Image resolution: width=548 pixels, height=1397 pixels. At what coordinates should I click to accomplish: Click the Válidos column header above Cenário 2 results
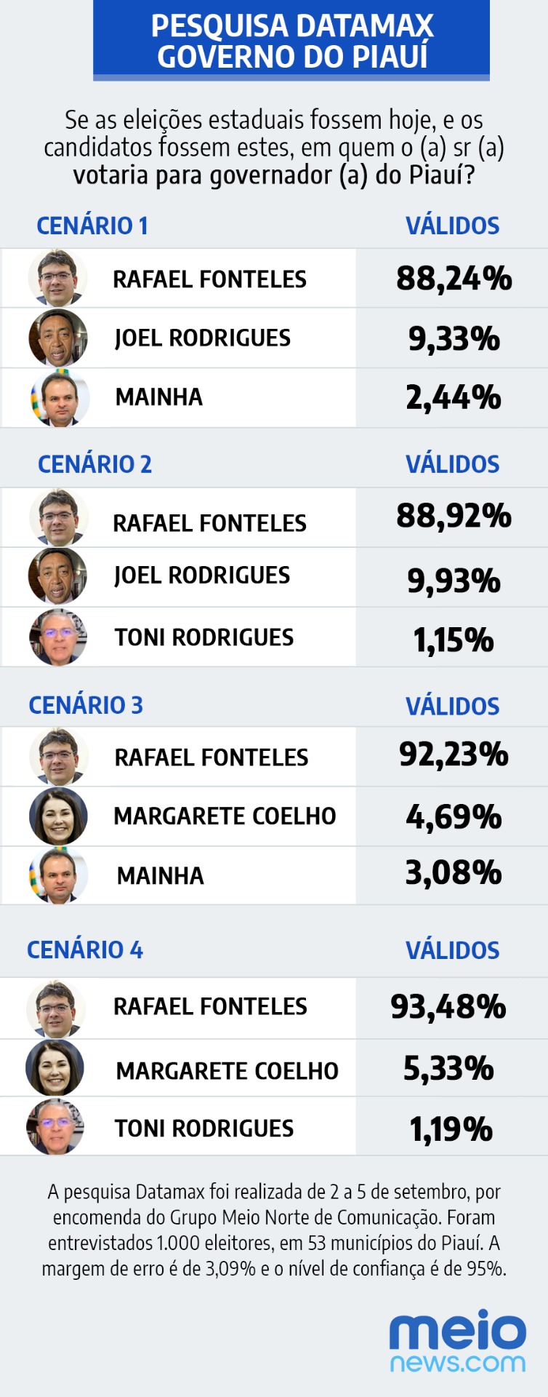point(452,464)
